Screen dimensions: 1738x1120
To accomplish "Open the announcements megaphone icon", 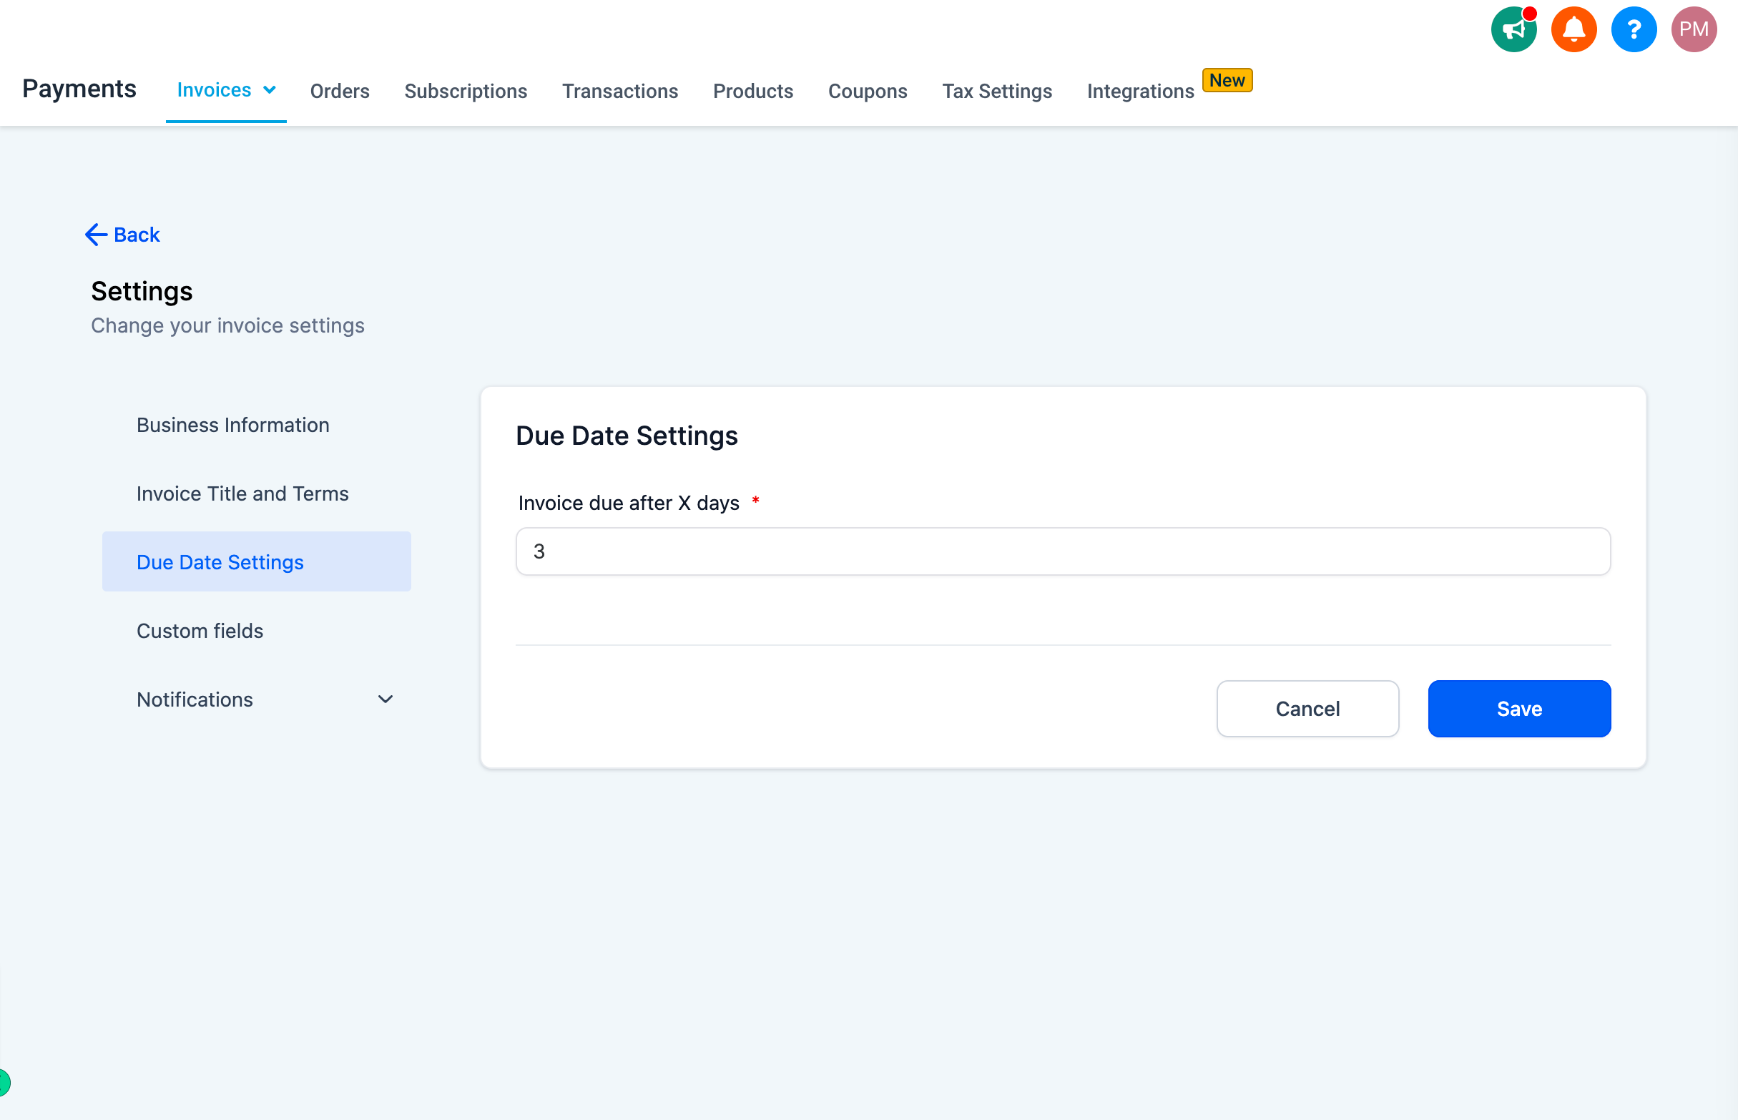I will click(x=1513, y=30).
